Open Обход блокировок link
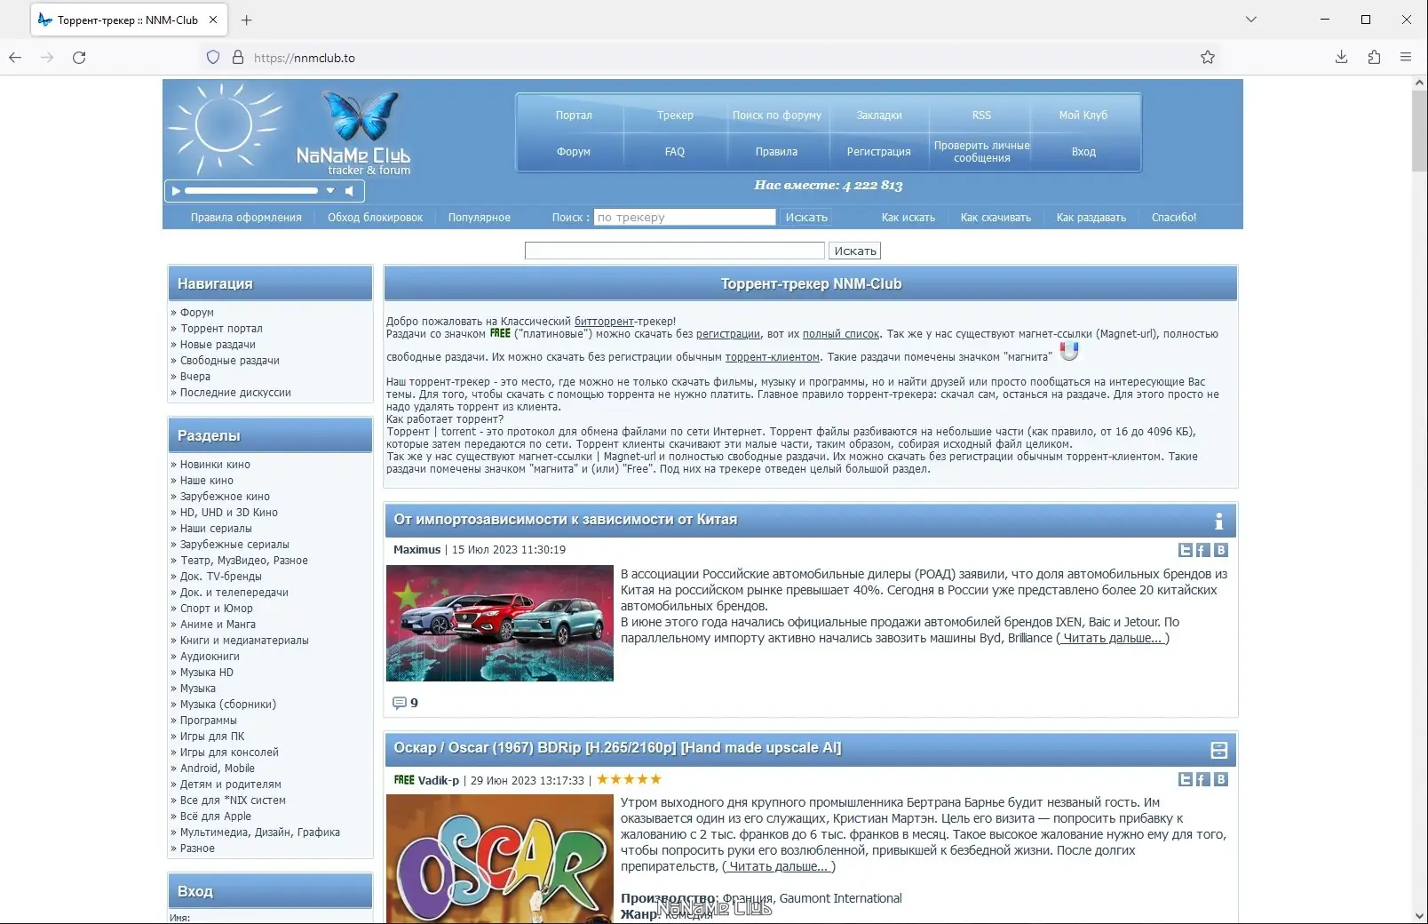The width and height of the screenshot is (1428, 924). click(375, 218)
